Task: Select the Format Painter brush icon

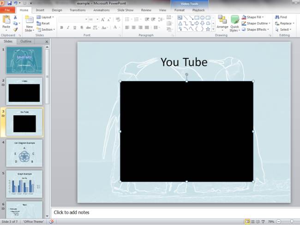Action: pyautogui.click(x=16, y=30)
